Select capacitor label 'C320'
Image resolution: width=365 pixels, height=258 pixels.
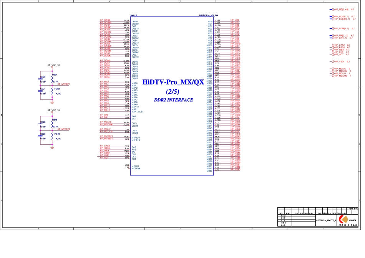tap(43, 77)
